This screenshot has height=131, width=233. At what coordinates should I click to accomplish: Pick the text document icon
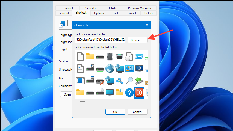tap(80, 69)
